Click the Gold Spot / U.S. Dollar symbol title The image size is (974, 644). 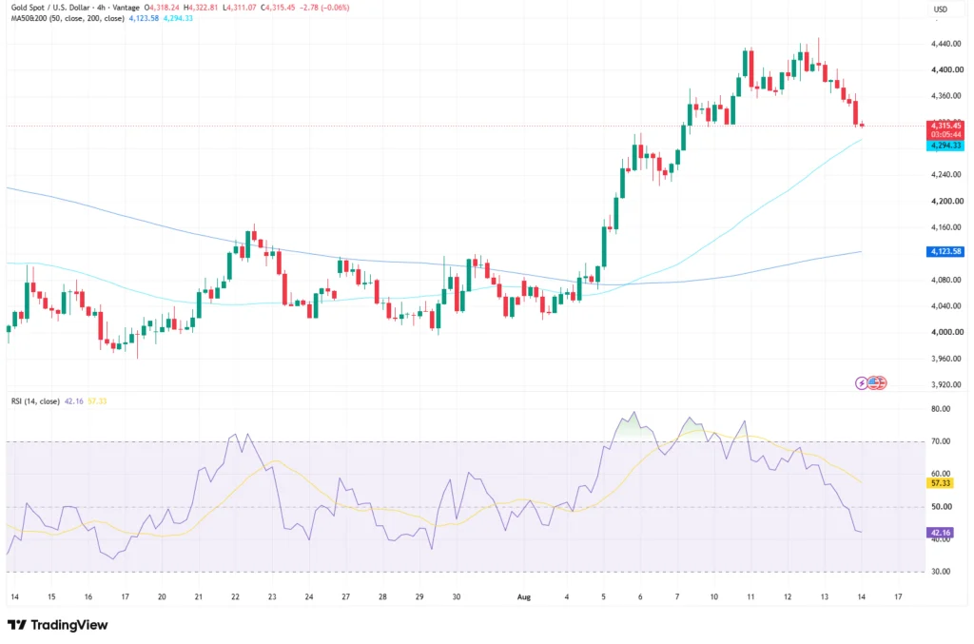pyautogui.click(x=50, y=8)
